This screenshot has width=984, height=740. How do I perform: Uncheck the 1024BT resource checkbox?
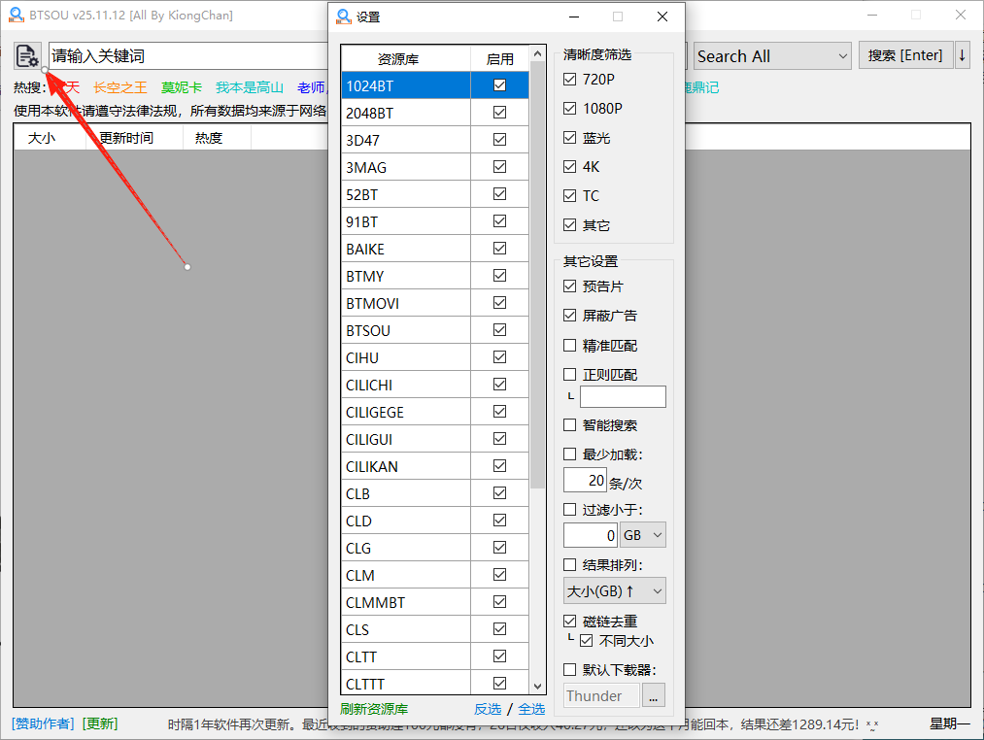coord(499,85)
